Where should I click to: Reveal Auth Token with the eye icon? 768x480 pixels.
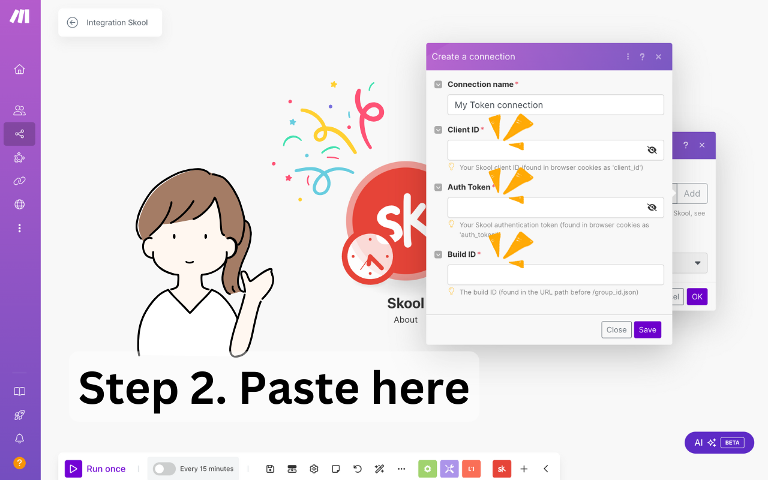[x=652, y=208]
